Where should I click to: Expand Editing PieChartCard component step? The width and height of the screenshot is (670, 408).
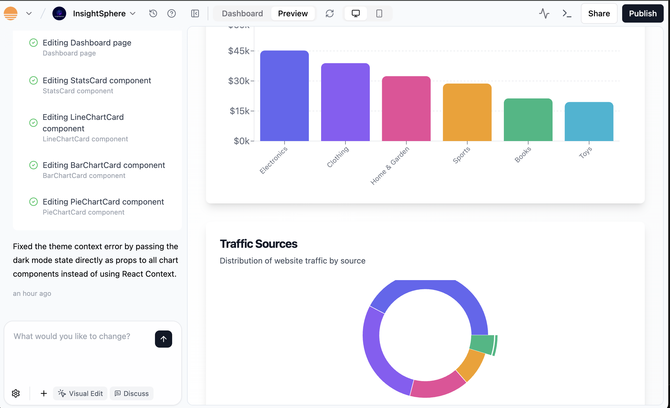(x=103, y=202)
